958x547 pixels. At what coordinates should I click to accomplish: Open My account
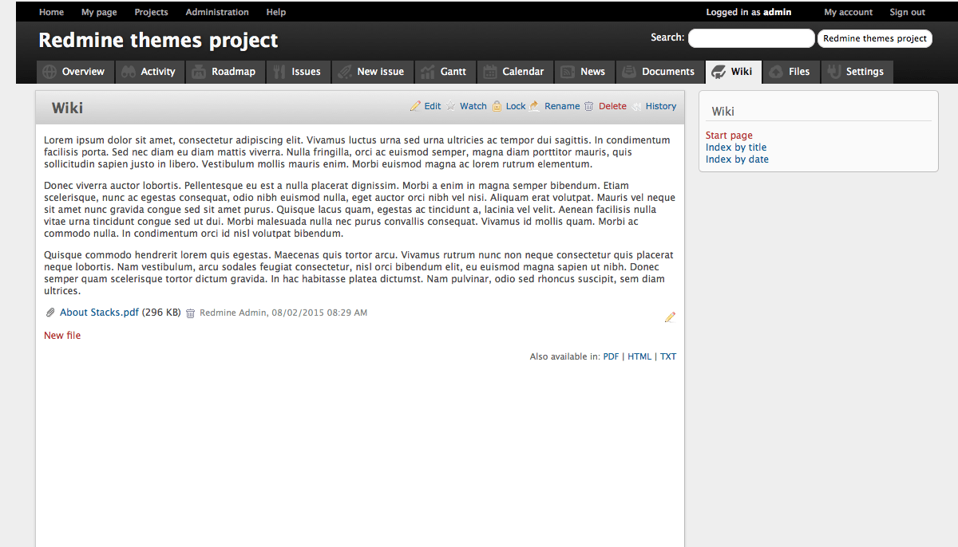pyautogui.click(x=849, y=12)
